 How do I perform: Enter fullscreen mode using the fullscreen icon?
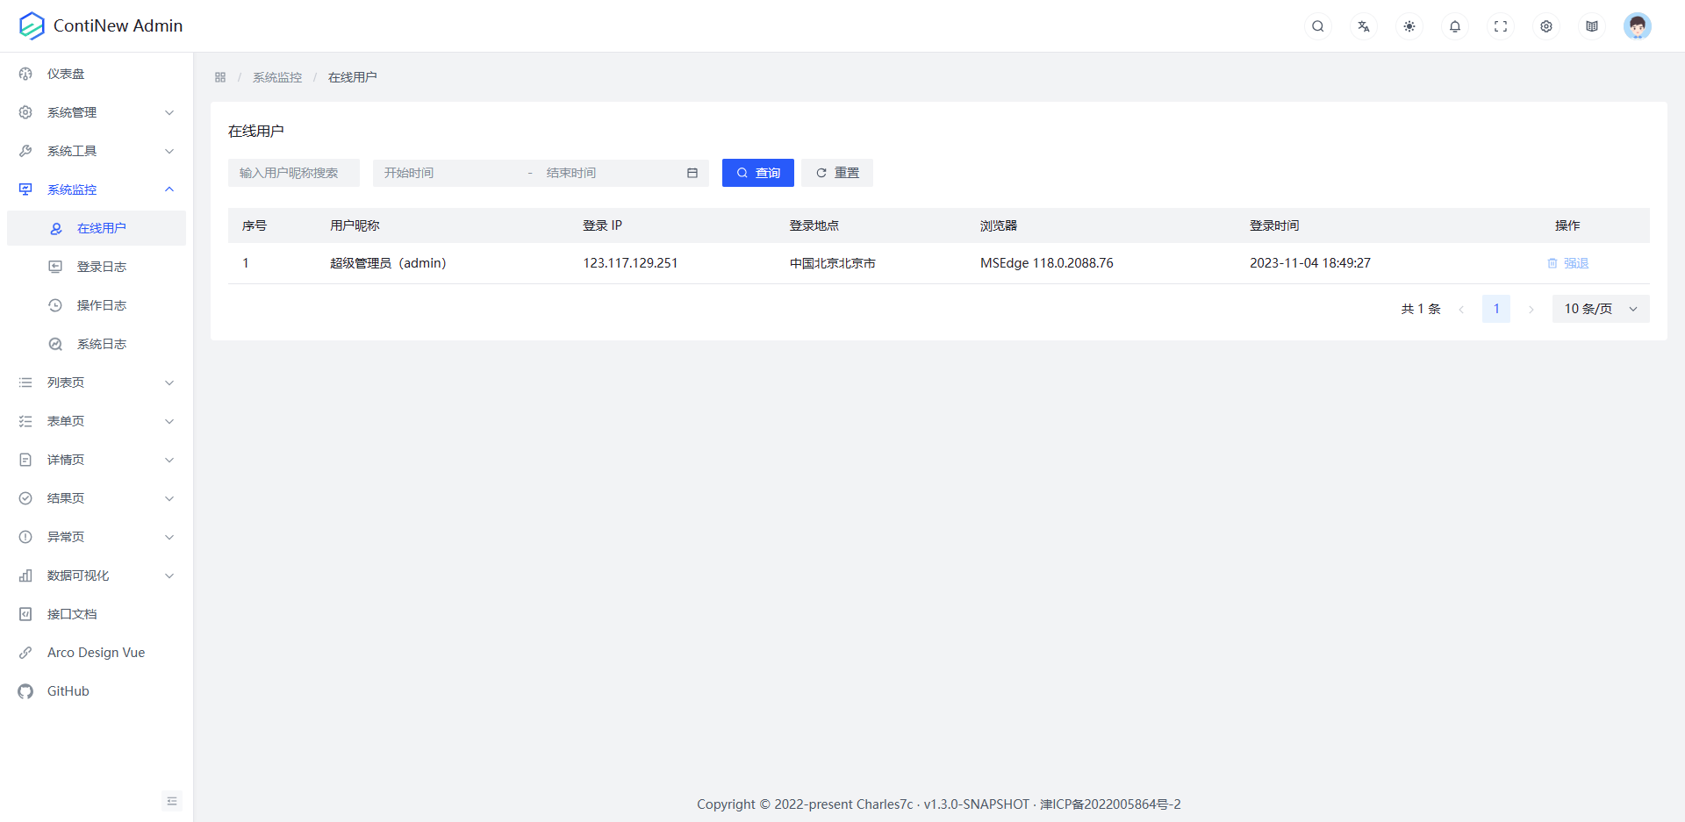tap(1500, 25)
